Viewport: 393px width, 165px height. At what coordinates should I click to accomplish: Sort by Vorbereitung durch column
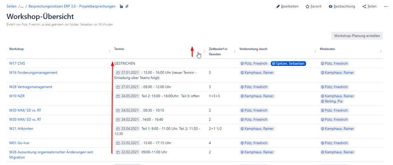[315, 51]
